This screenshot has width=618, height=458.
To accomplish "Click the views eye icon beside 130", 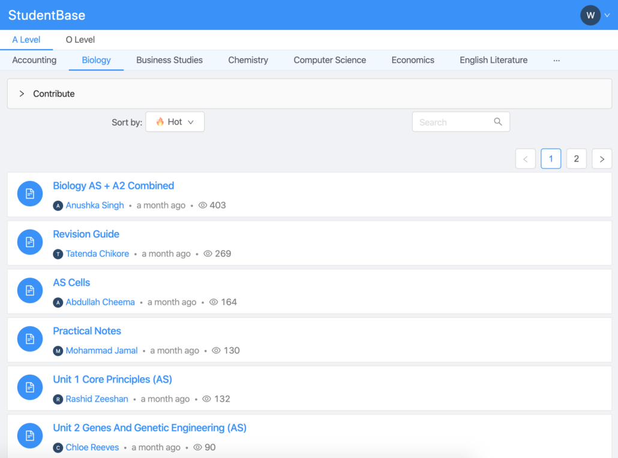I will tap(217, 351).
